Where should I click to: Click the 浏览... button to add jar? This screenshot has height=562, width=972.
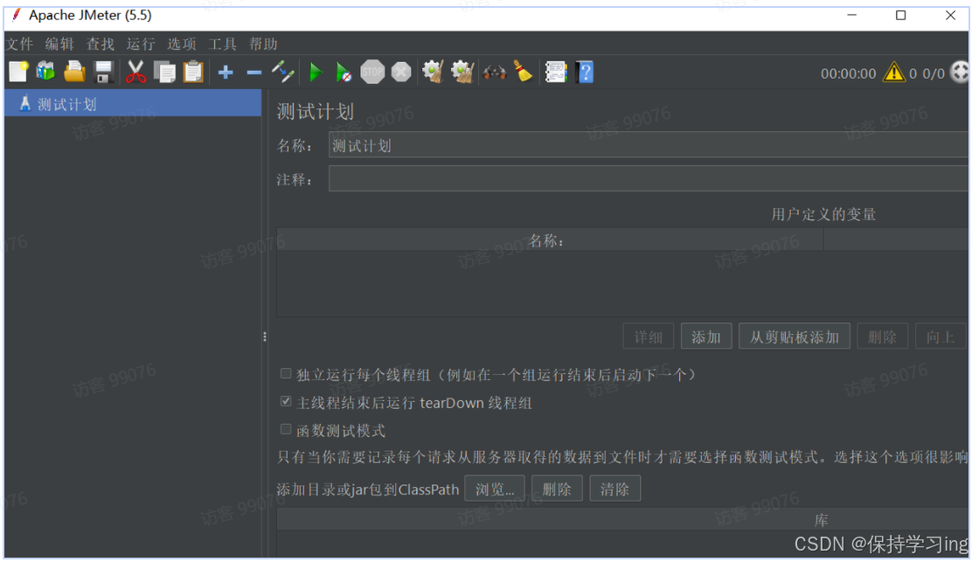[x=495, y=489]
